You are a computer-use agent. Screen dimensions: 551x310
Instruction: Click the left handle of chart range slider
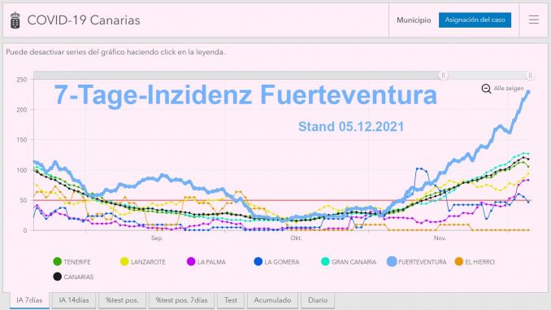point(443,76)
